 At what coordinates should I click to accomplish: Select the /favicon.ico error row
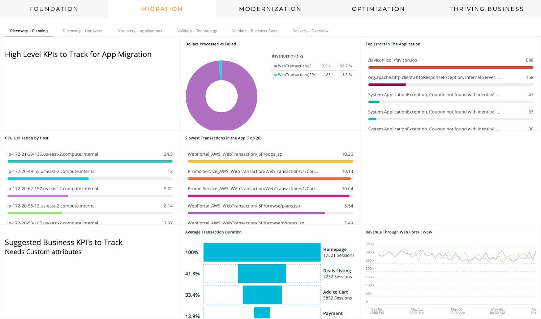click(451, 63)
